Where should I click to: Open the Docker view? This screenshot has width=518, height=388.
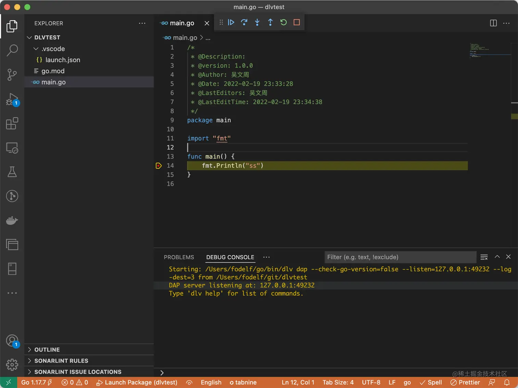click(x=12, y=220)
